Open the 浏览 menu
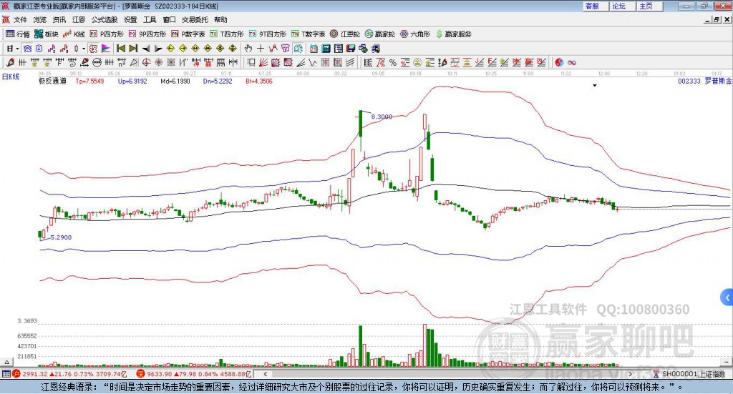Image resolution: width=733 pixels, height=394 pixels. [40, 19]
